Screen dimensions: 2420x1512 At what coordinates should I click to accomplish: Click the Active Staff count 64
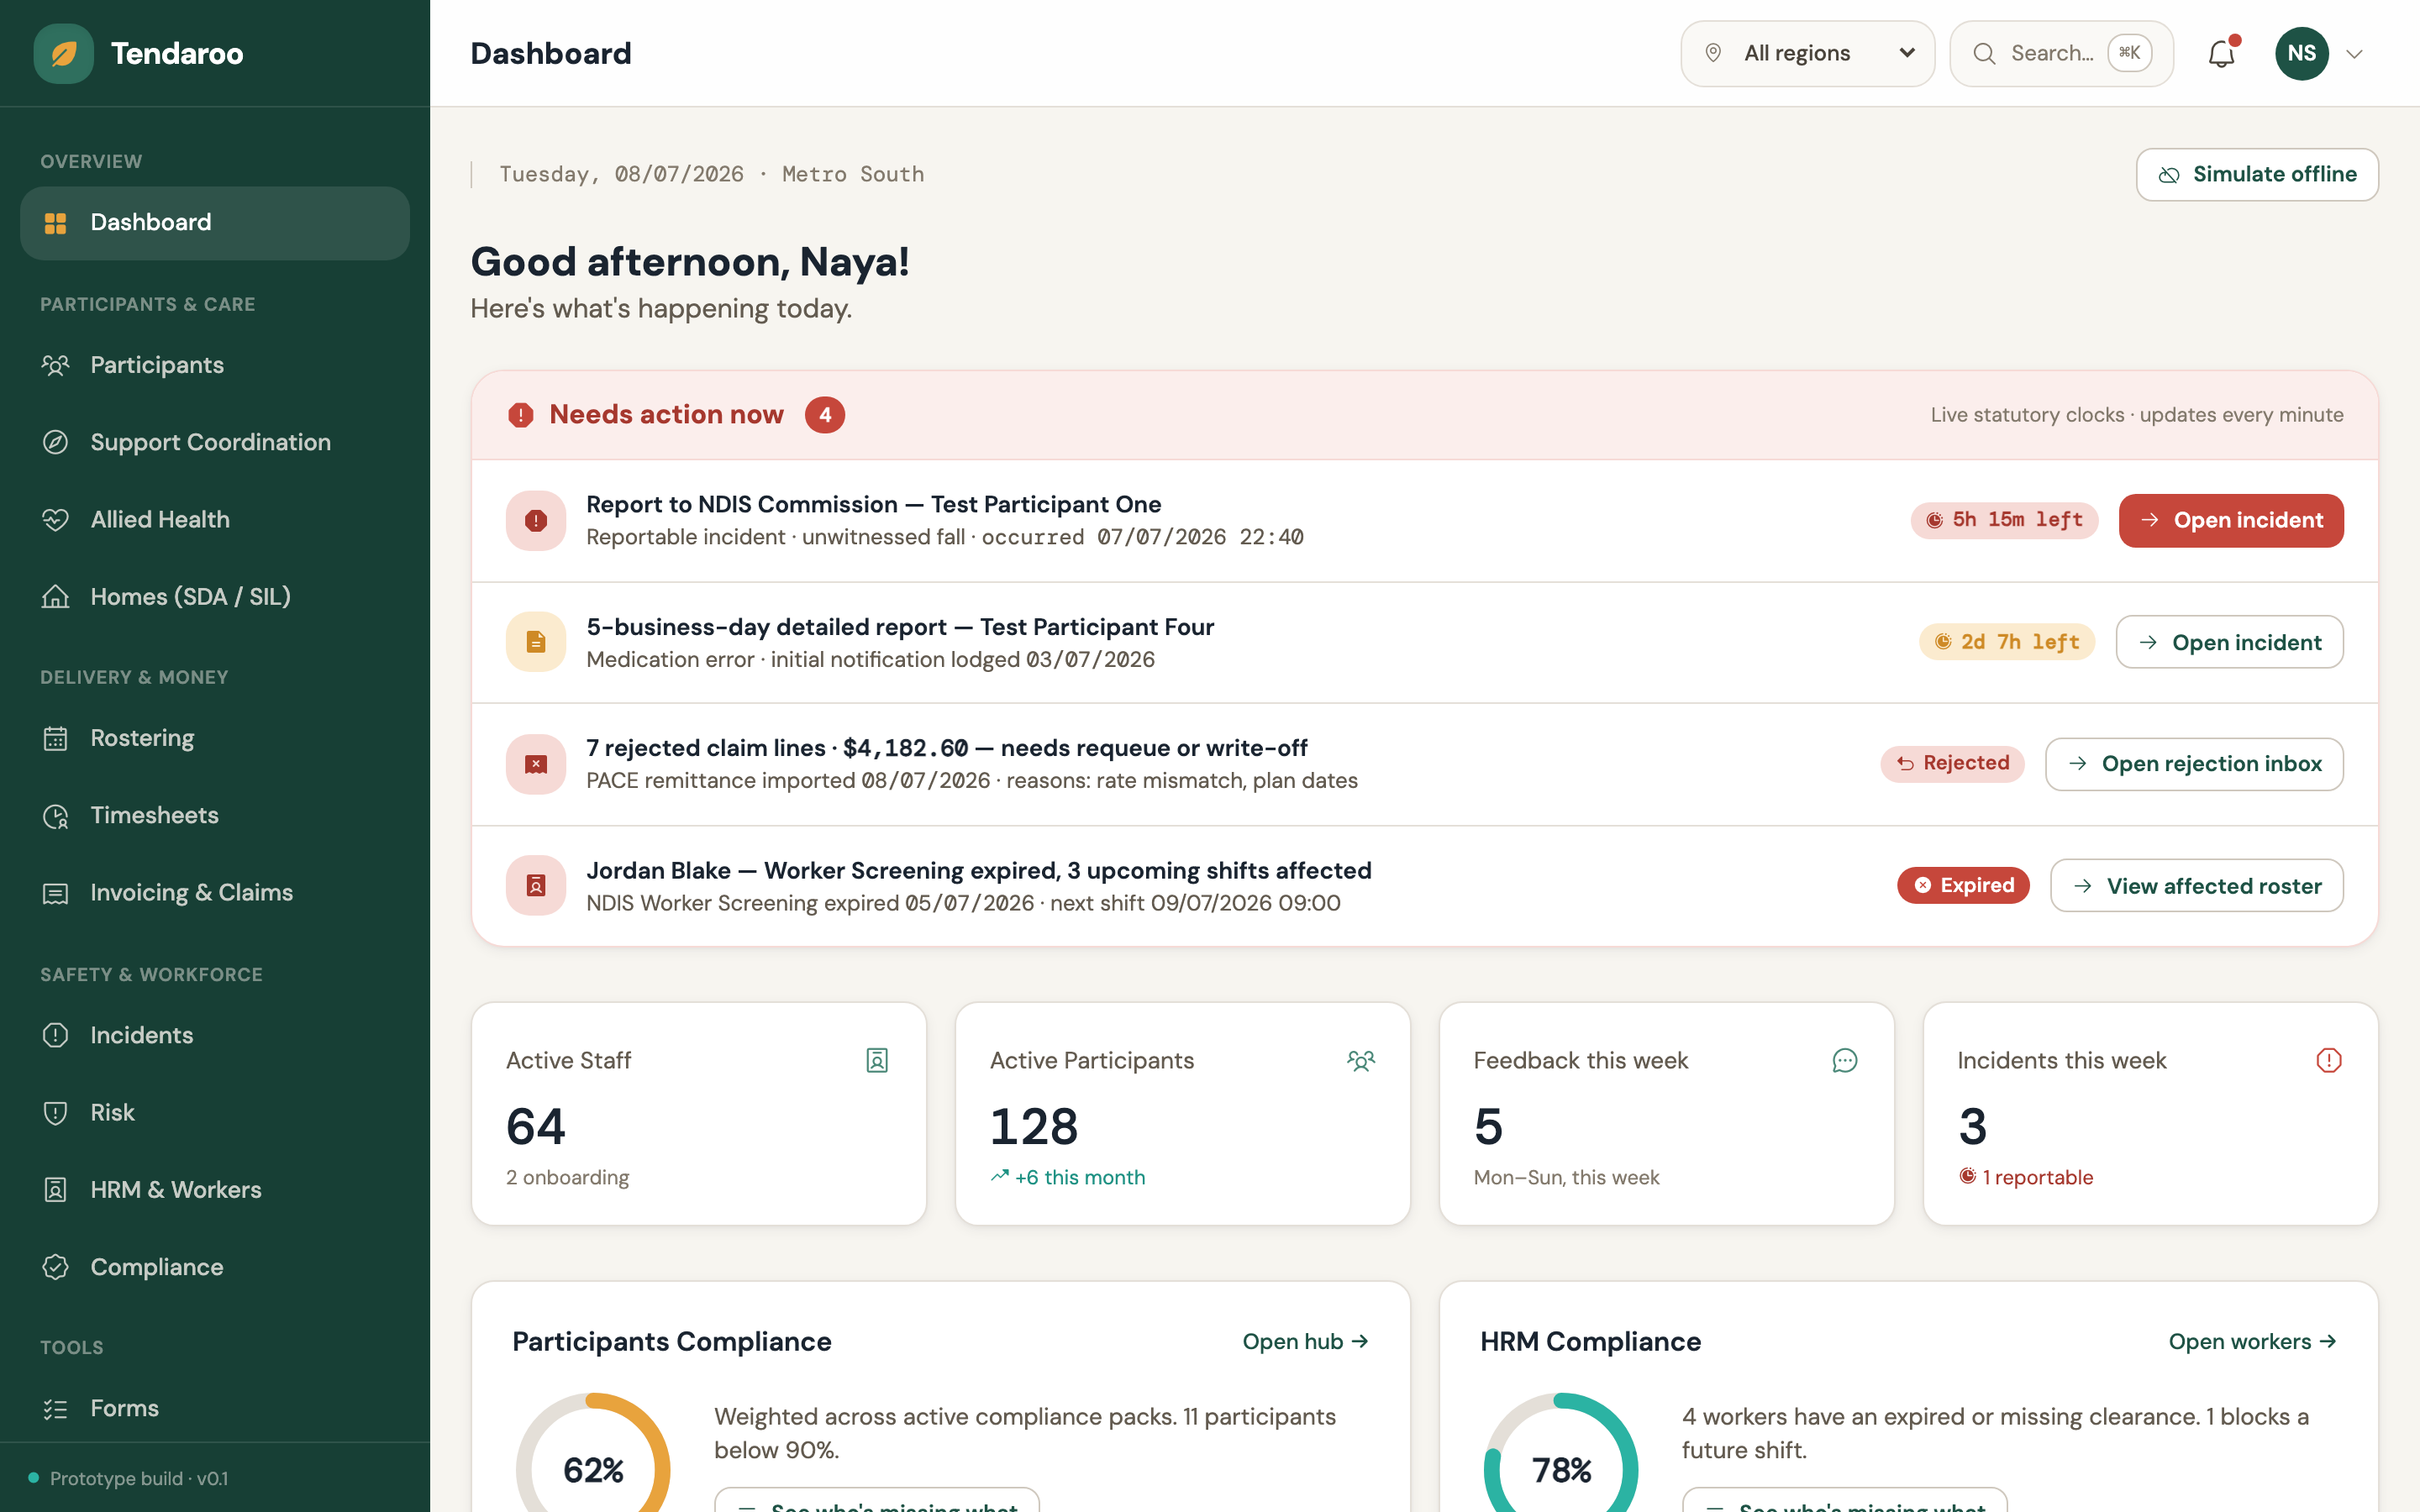pyautogui.click(x=536, y=1127)
